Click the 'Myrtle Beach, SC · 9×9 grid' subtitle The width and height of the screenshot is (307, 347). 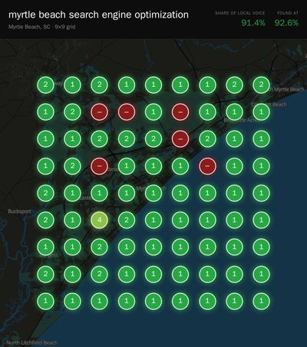point(41,27)
